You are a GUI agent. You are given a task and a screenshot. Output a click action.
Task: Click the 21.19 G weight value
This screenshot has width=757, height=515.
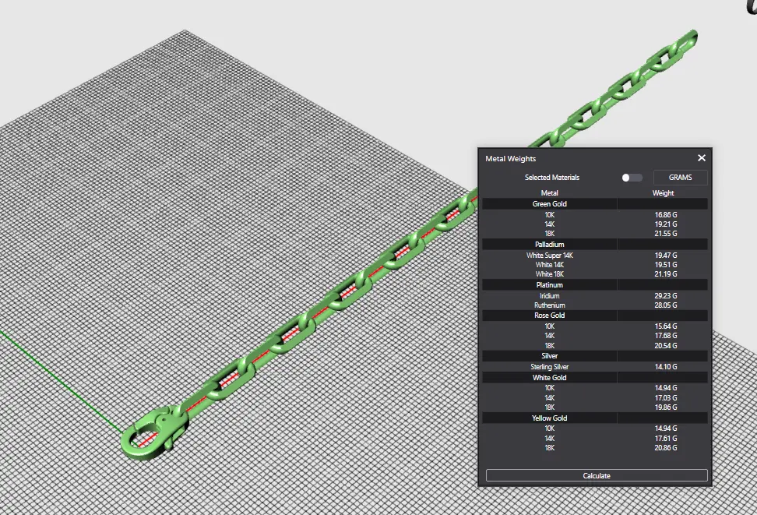(666, 274)
